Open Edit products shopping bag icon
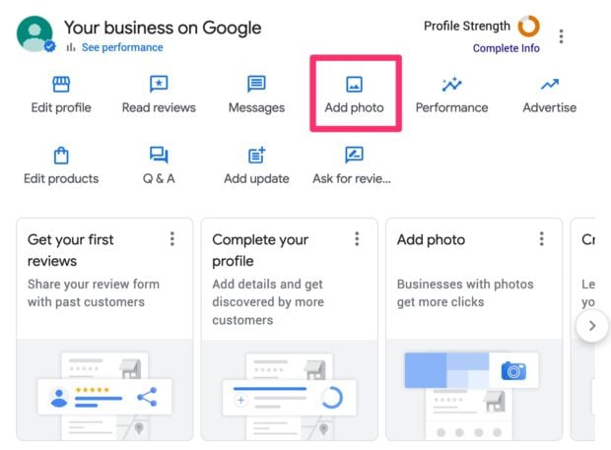 tap(61, 156)
